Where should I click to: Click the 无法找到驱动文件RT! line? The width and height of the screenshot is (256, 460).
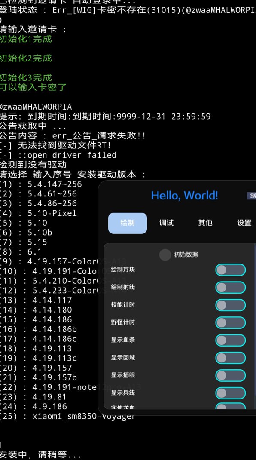click(x=55, y=145)
